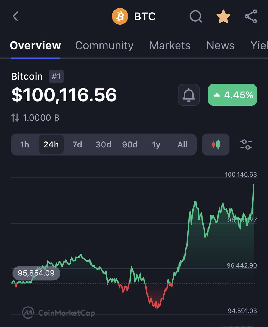The width and height of the screenshot is (268, 327).
Task: Tap the 94,591.03 axis label
Action: click(x=242, y=311)
